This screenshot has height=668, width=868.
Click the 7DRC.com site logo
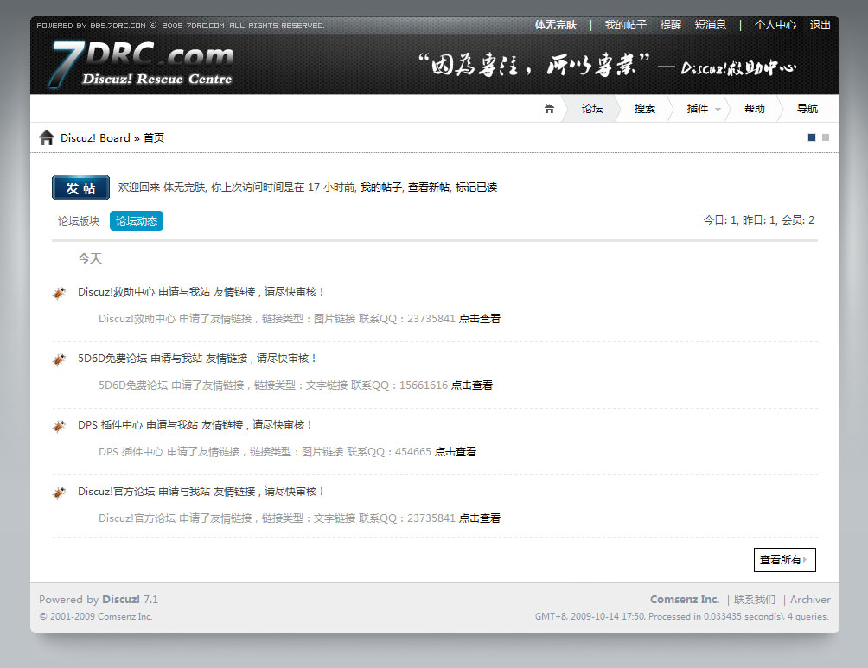click(142, 64)
